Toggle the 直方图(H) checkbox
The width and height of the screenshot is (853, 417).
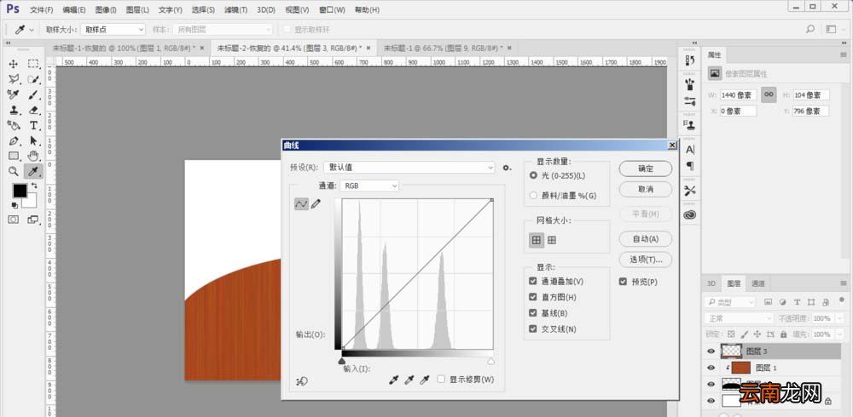point(533,297)
